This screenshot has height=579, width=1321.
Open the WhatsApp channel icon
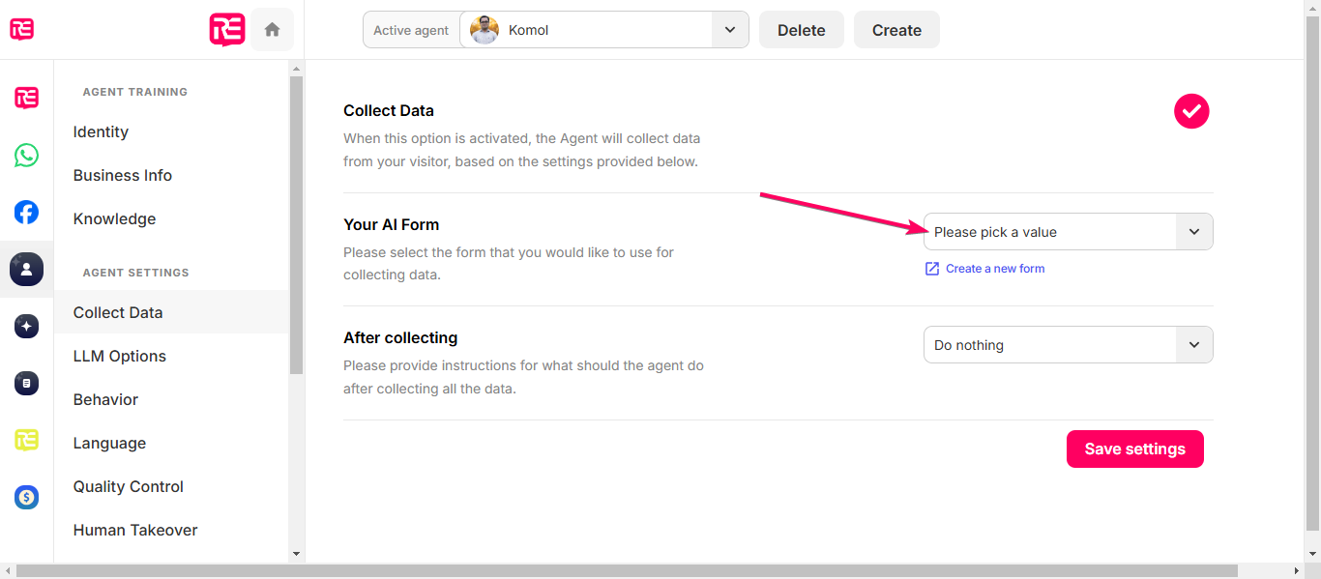26,155
